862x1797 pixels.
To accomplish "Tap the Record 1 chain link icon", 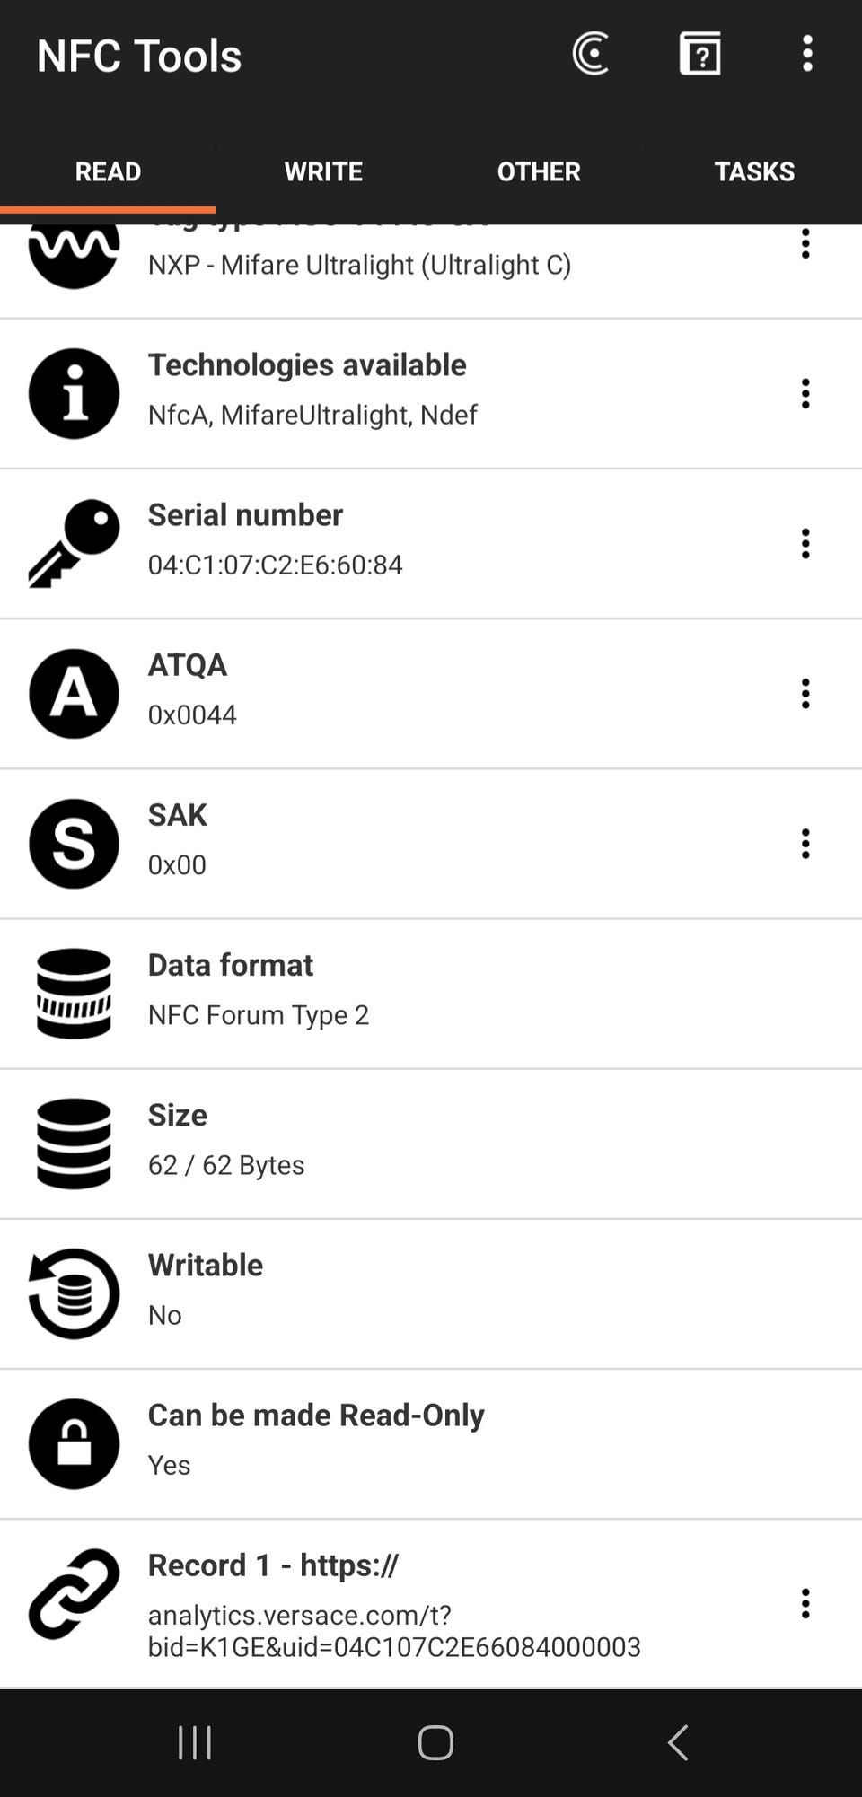I will 74,1594.
